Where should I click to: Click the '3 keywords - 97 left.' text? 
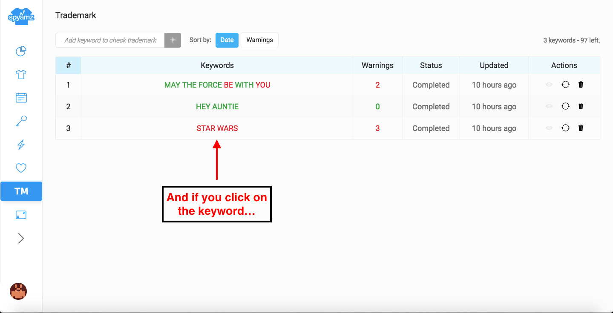[x=572, y=40]
